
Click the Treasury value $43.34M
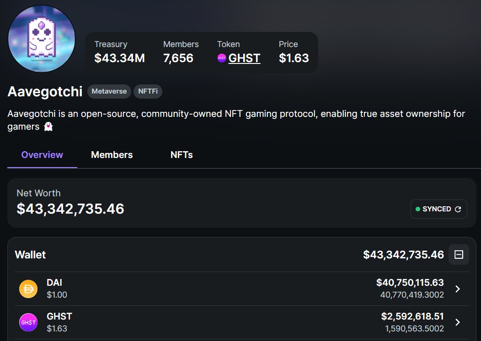point(119,58)
